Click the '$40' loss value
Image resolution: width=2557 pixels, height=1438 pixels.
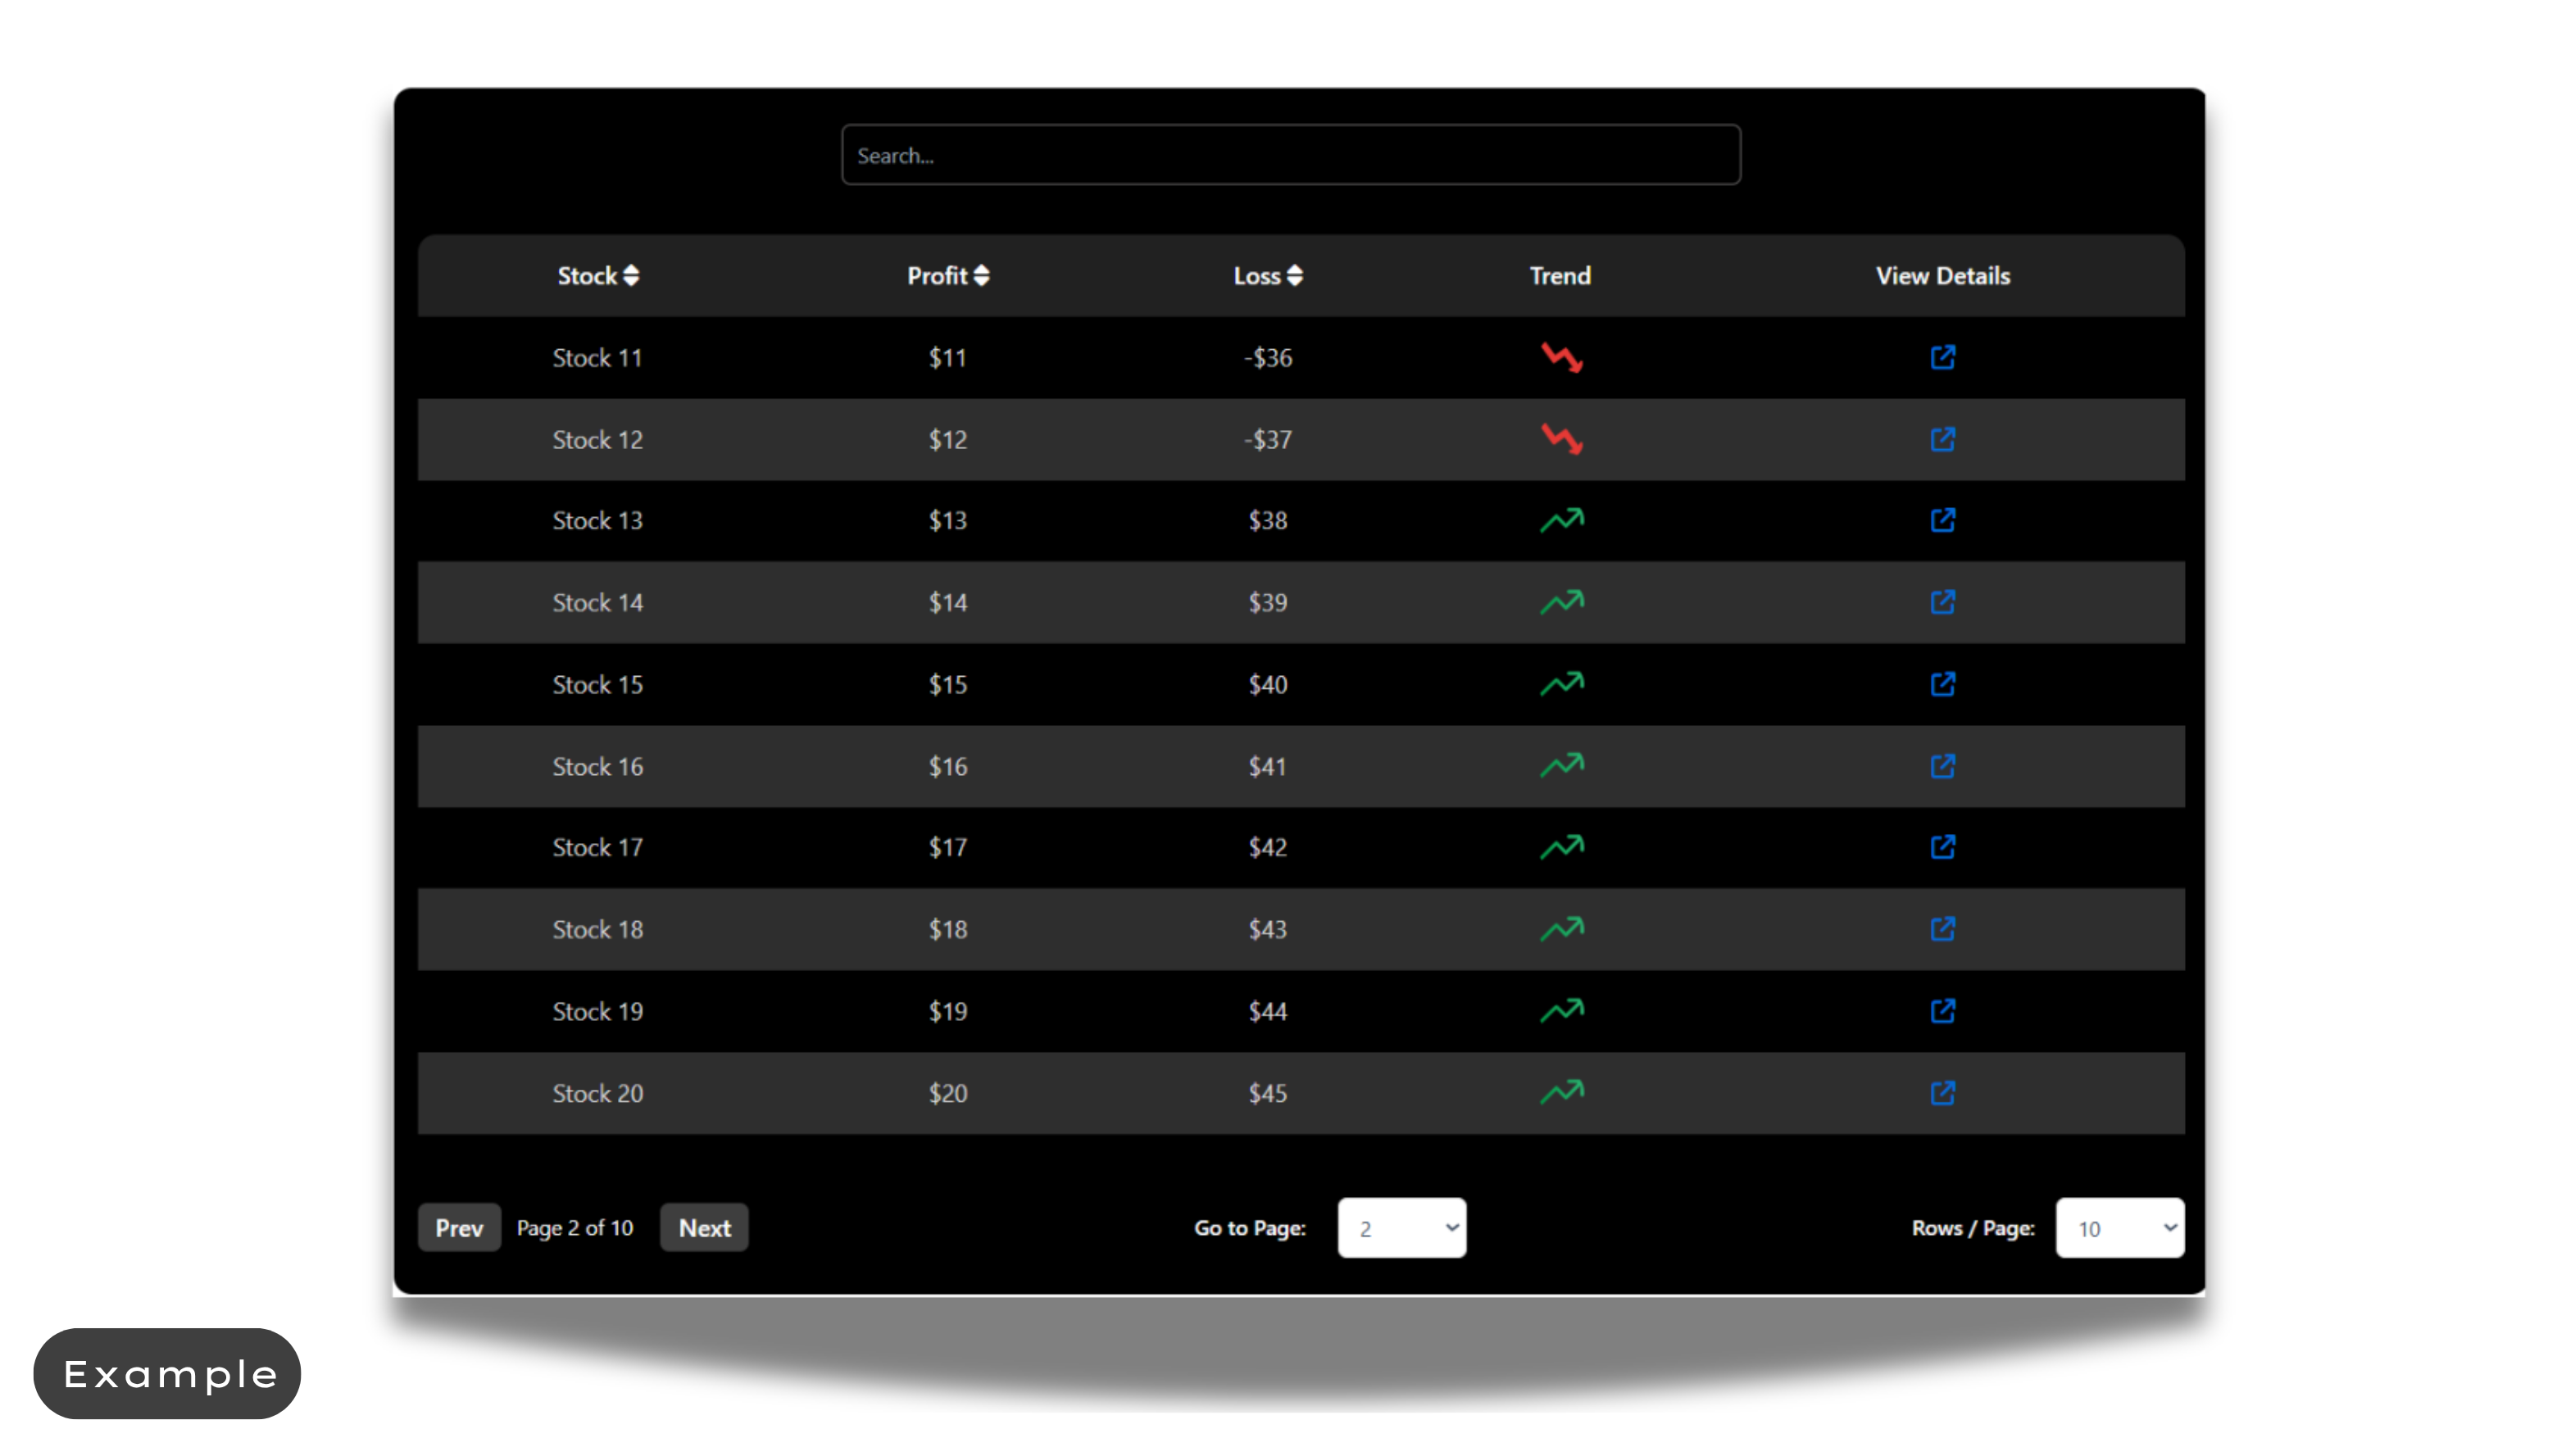click(1268, 684)
